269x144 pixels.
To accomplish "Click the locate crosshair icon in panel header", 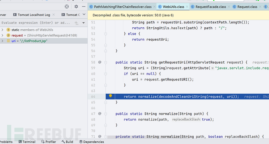I will click(x=67, y=7).
